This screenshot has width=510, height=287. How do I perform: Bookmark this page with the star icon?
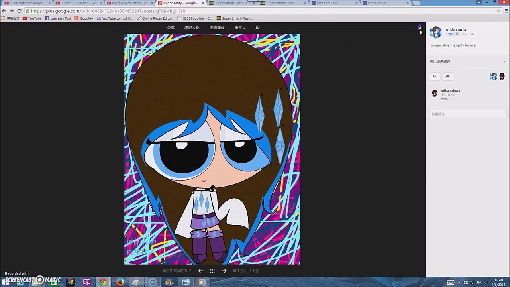(x=498, y=11)
